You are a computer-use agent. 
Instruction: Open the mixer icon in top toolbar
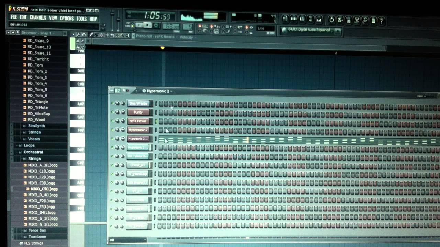coord(319,20)
